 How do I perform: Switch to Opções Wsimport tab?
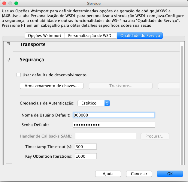pos(45,36)
